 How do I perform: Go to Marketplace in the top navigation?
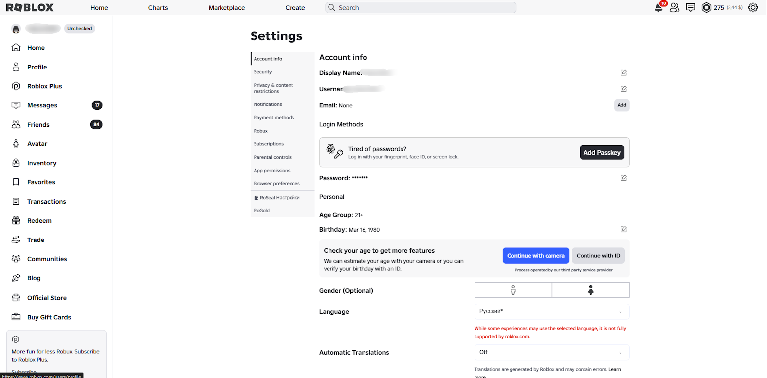click(x=227, y=8)
